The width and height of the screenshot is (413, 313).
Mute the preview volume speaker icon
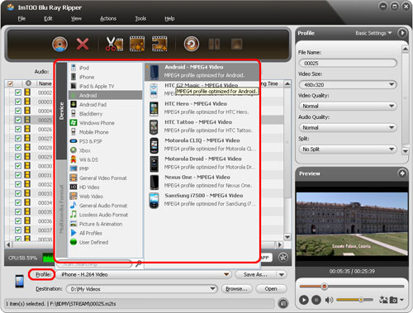329,300
